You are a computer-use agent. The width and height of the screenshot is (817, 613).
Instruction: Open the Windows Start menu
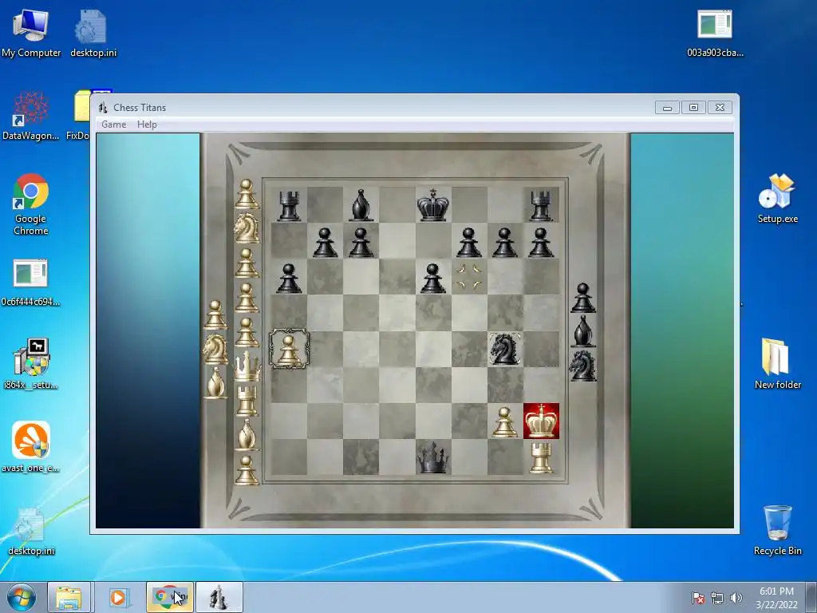coord(21,597)
